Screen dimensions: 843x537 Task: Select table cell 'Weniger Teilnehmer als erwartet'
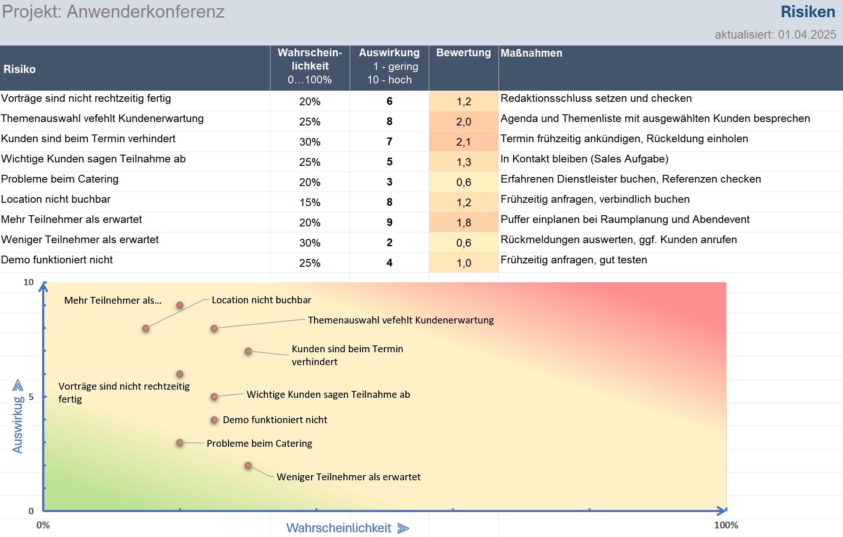[135, 242]
